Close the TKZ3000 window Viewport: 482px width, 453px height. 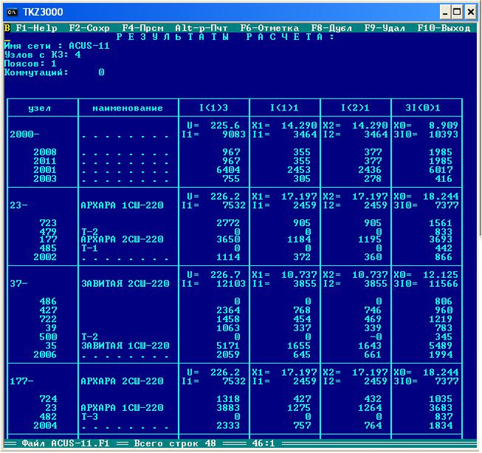(471, 12)
